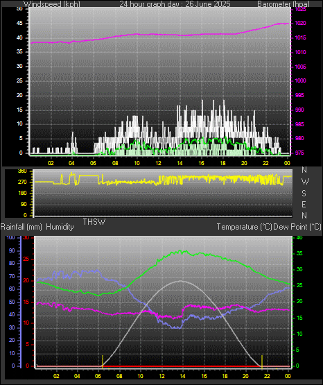Click the 985 barometer axis value

coord(299,124)
